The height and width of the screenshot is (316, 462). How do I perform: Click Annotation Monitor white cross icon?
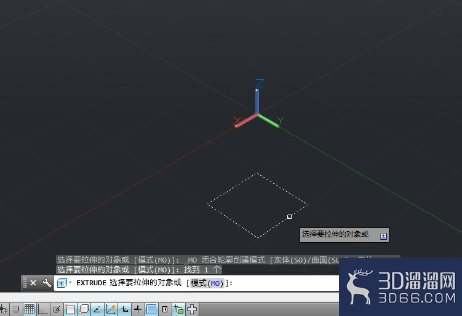[192, 309]
